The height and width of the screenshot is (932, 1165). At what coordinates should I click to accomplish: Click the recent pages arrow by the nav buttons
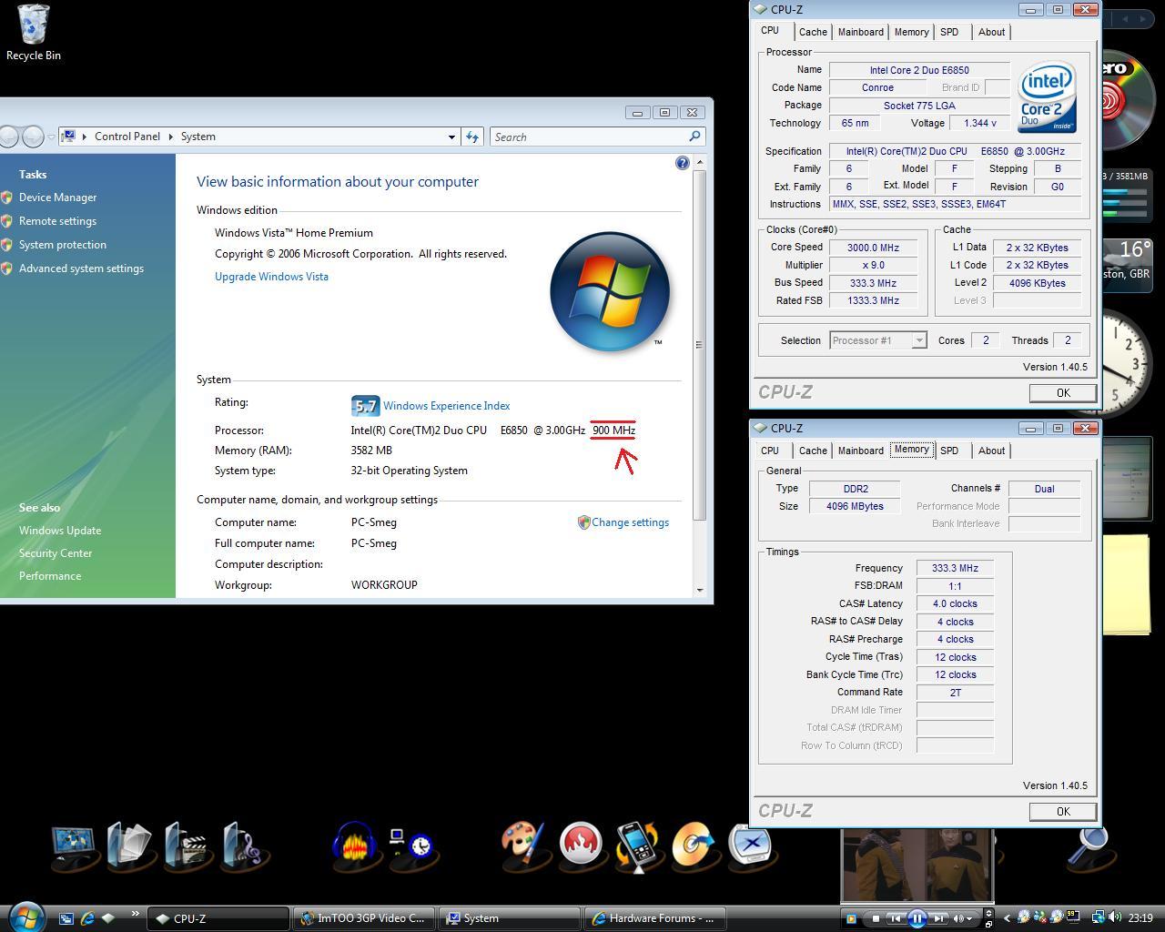pyautogui.click(x=52, y=137)
